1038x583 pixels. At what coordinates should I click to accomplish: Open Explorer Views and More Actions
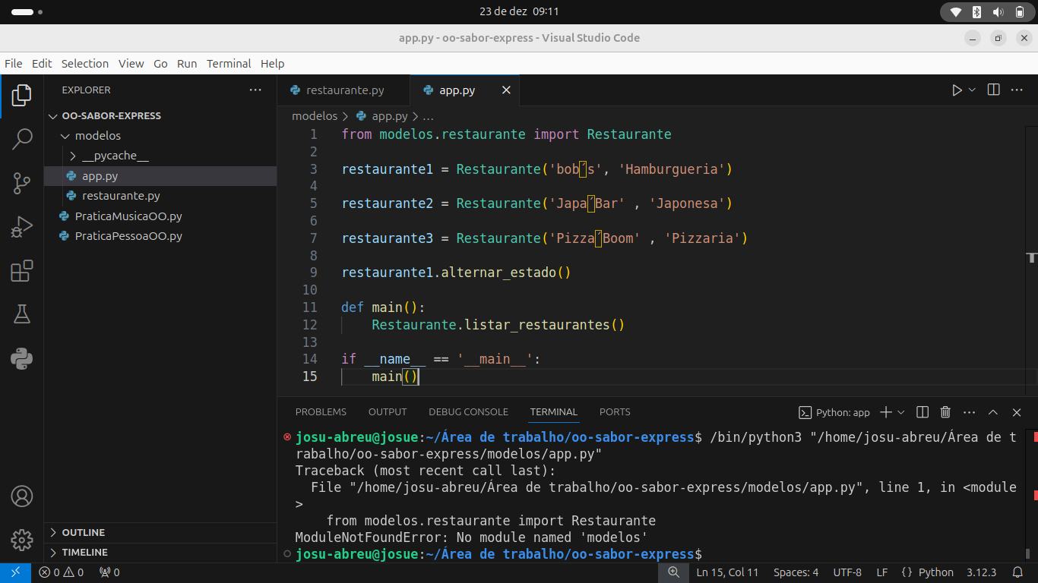click(x=255, y=90)
